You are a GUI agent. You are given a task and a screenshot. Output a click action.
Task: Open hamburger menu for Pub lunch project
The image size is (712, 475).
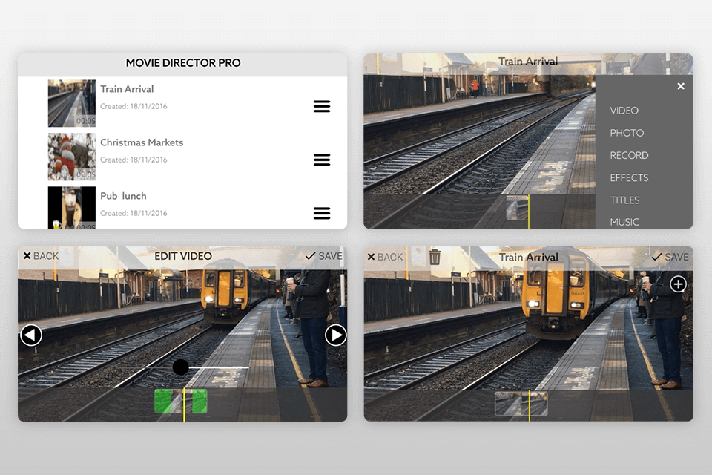[x=322, y=213]
